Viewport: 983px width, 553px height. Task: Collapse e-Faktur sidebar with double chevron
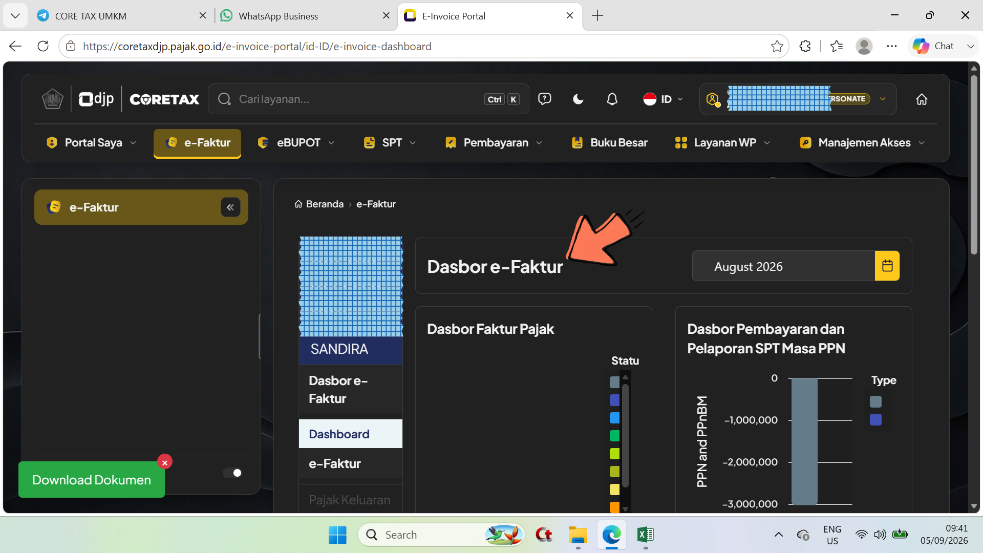coord(230,207)
